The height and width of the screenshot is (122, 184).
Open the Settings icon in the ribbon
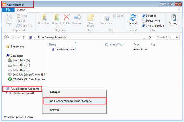point(173,18)
